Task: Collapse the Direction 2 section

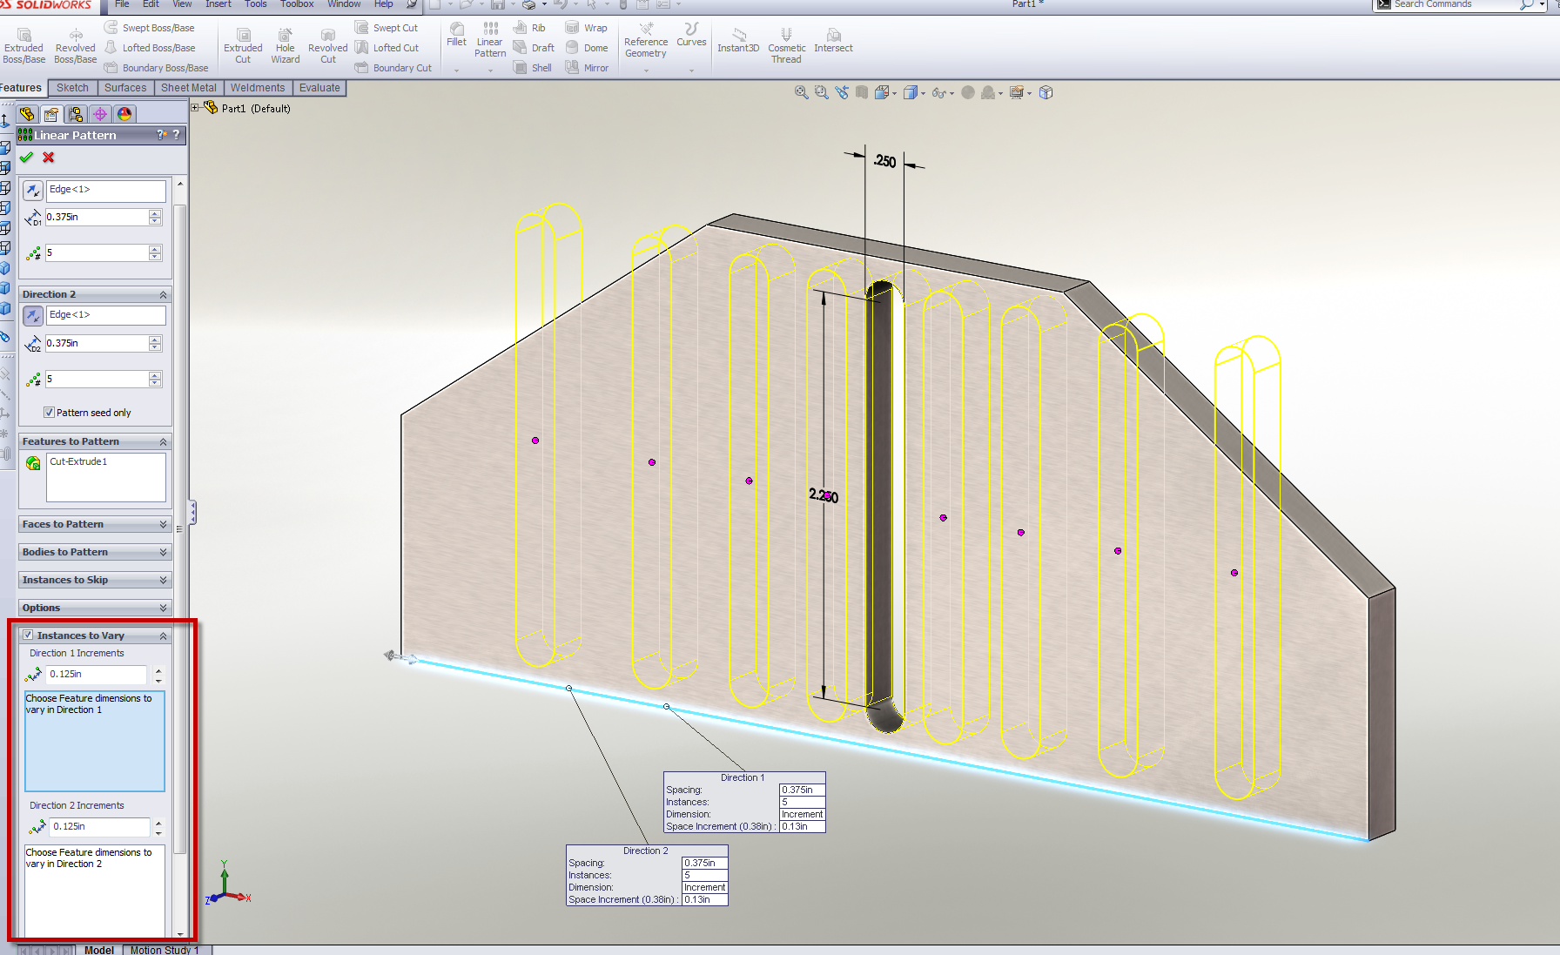Action: click(x=163, y=295)
